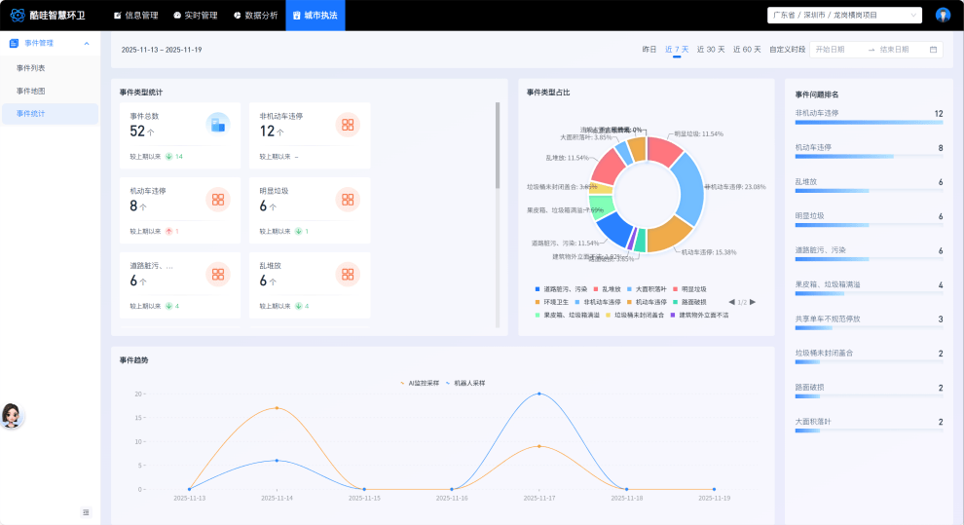This screenshot has width=964, height=525.
Task: Click the 事件总数 blue card icon
Action: [x=217, y=123]
